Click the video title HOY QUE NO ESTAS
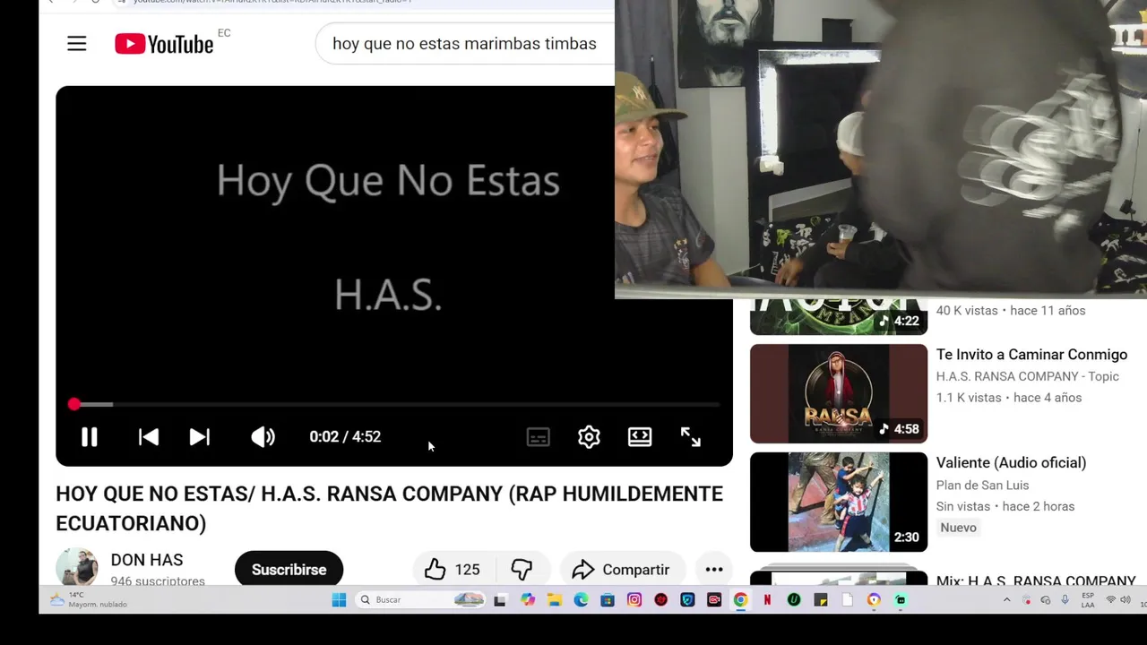Viewport: 1147px width, 645px height. pyautogui.click(x=389, y=508)
